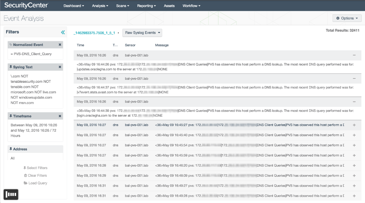Open the _1462983375.7506_1_5_1 breadcrumb link
The width and height of the screenshot is (365, 203).
click(x=94, y=33)
